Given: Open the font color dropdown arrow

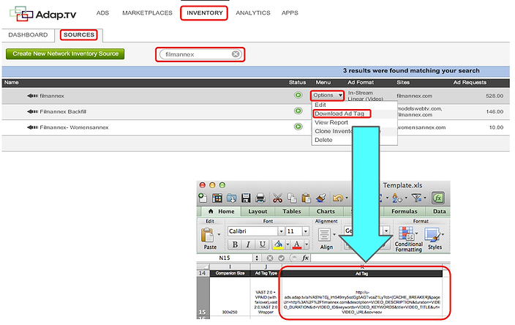Looking at the screenshot, I should click(x=307, y=244).
